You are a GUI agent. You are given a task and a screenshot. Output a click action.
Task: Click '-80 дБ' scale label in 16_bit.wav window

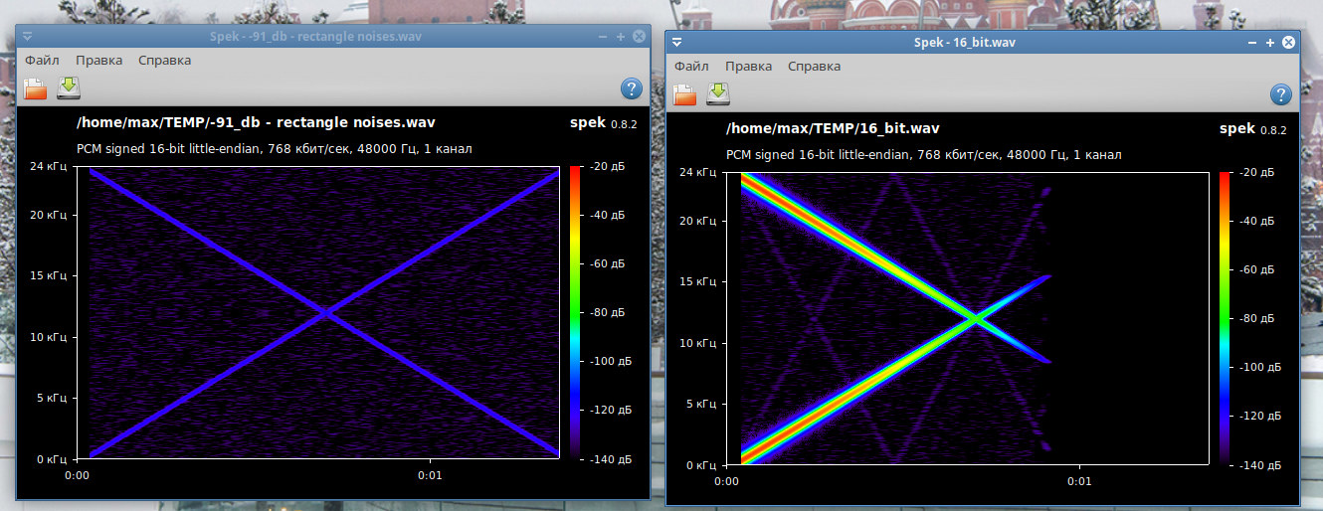[1258, 319]
